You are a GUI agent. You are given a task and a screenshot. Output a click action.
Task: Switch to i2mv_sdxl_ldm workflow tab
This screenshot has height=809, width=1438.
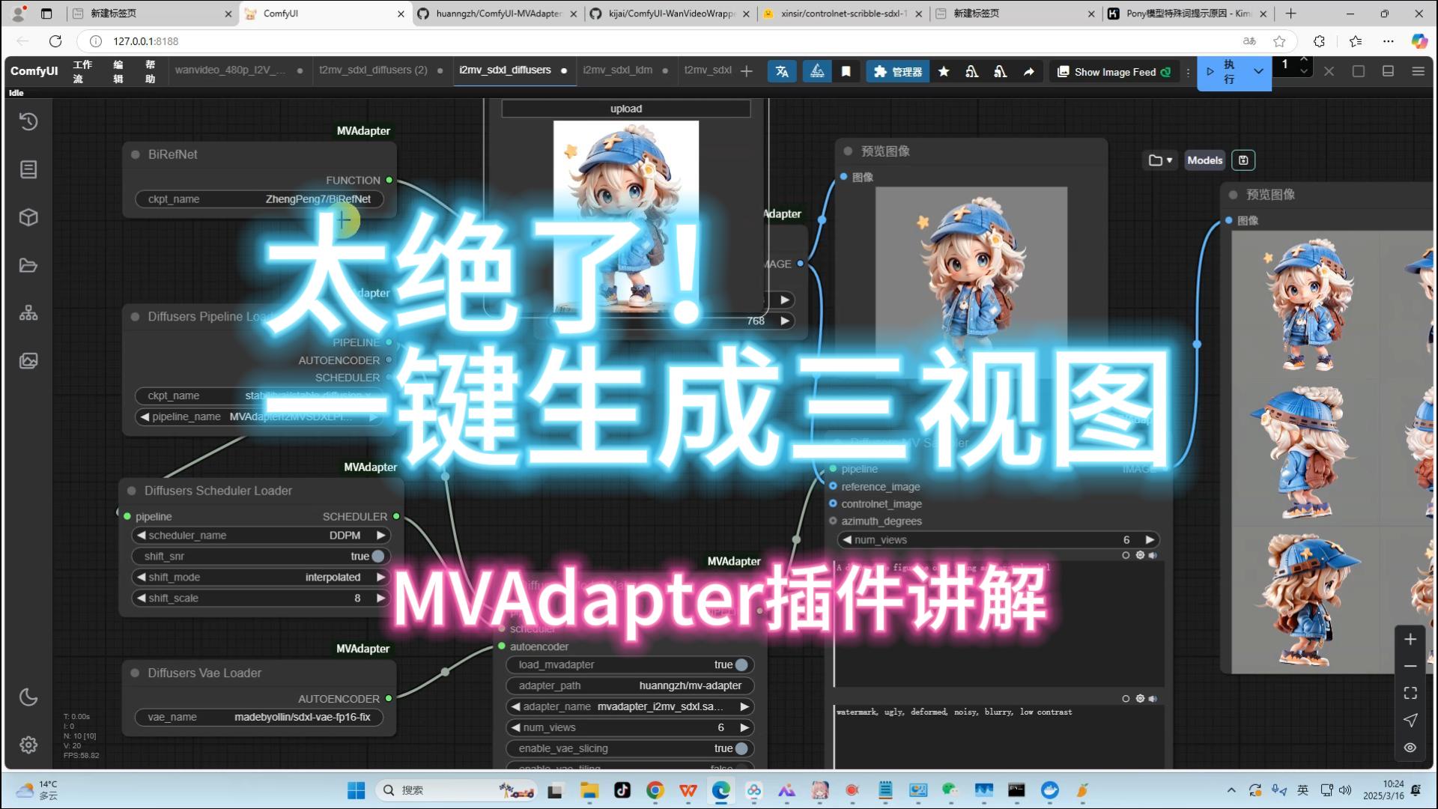625,70
